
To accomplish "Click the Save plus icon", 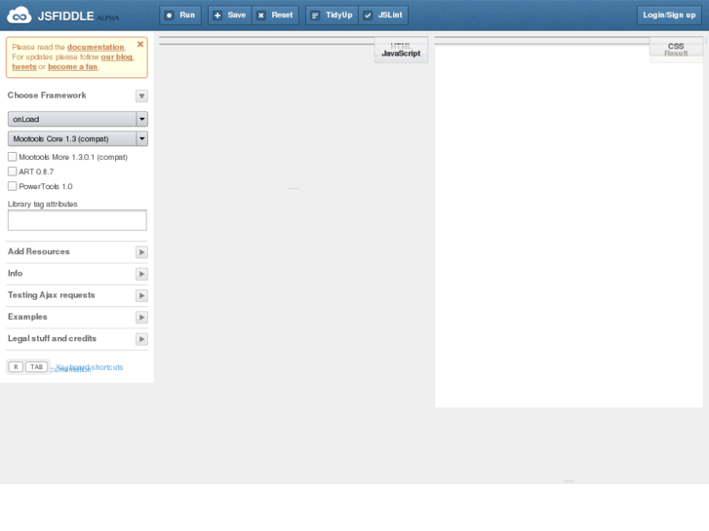I will 217,16.
